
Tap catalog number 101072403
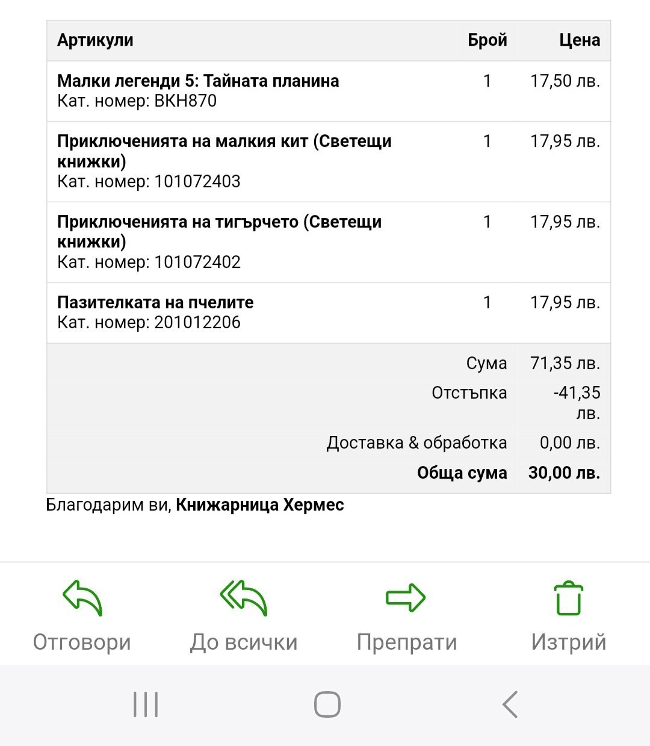tap(197, 181)
